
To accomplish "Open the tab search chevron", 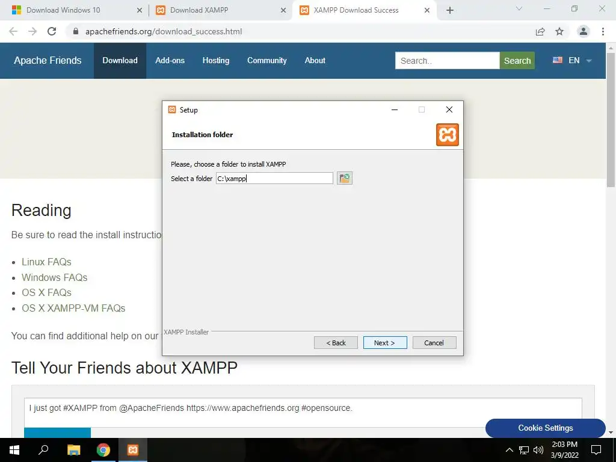I will (519, 8).
